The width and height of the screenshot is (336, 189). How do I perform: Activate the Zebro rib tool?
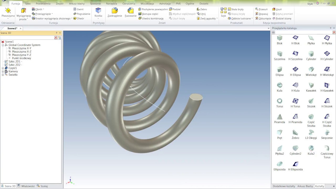202,9
